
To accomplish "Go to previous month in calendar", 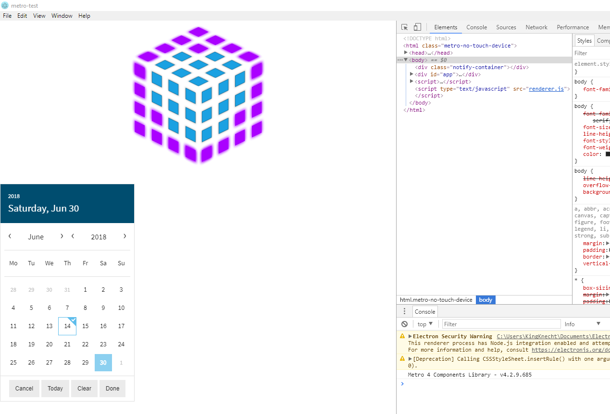I will pos(9,236).
